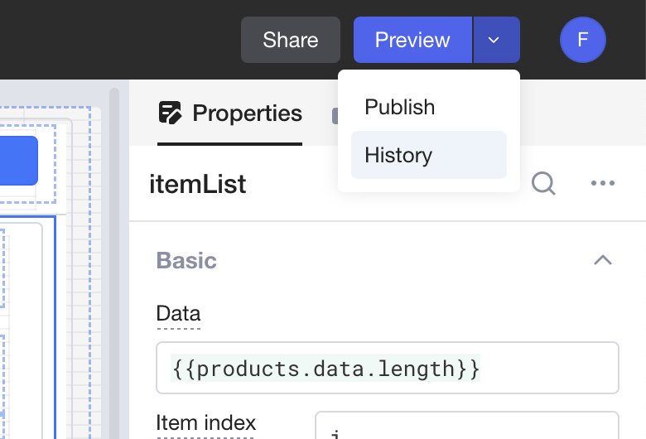
Task: Collapse the Basic section with the chevron
Action: click(603, 260)
